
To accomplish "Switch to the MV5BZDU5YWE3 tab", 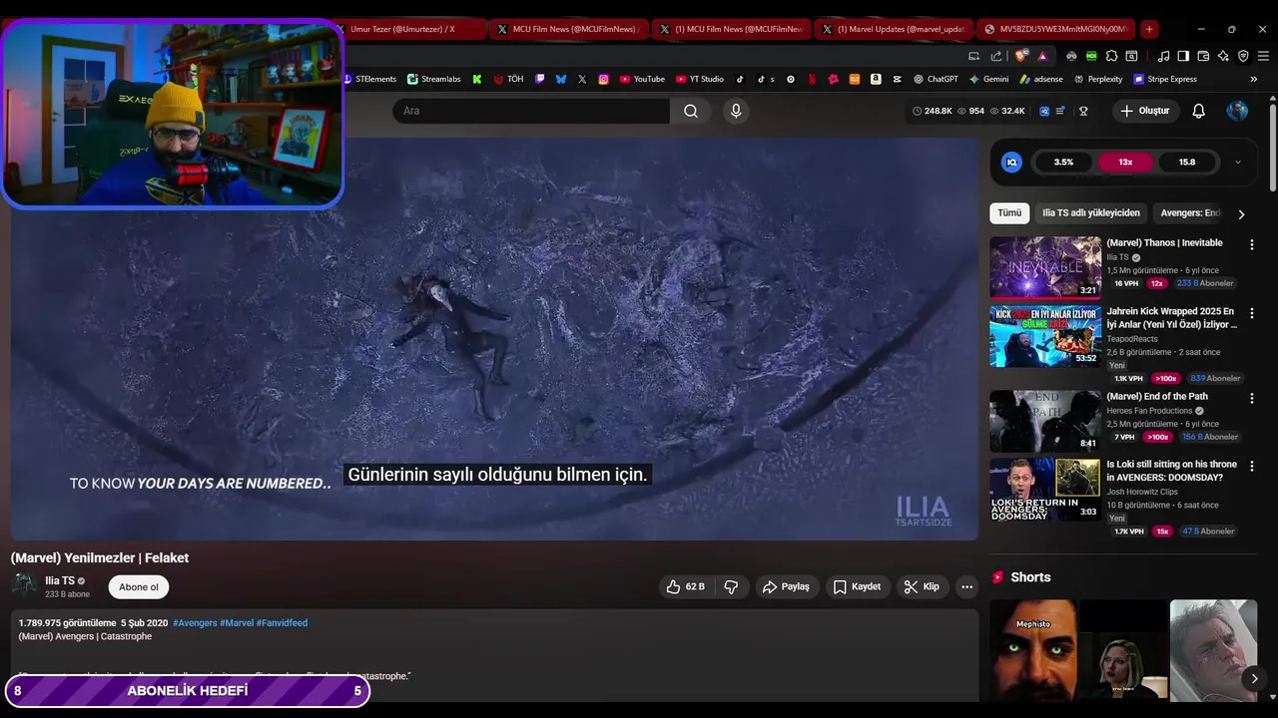I will pos(1055,29).
